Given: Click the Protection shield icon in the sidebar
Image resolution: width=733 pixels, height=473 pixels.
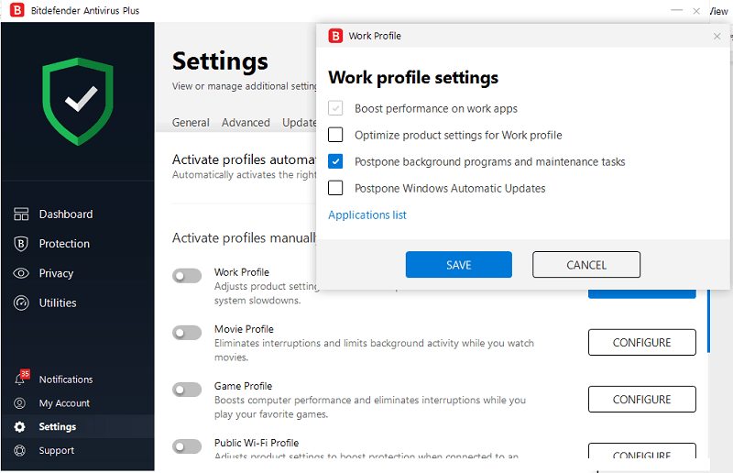Looking at the screenshot, I should pos(21,244).
